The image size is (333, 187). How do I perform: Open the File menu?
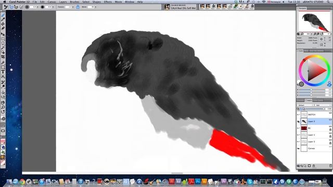pos(35,2)
